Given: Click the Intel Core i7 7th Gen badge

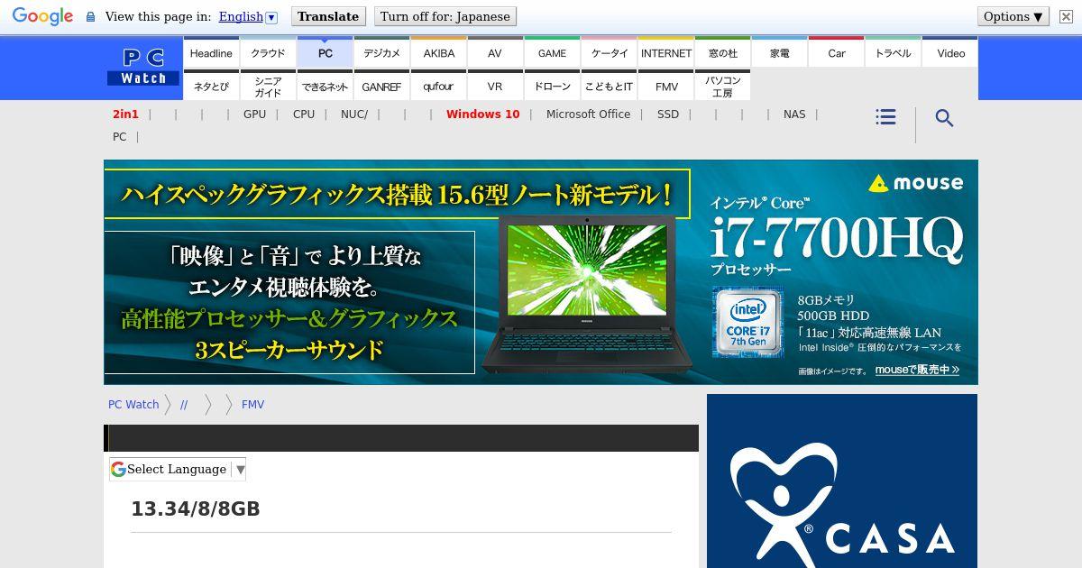Looking at the screenshot, I should [x=748, y=322].
